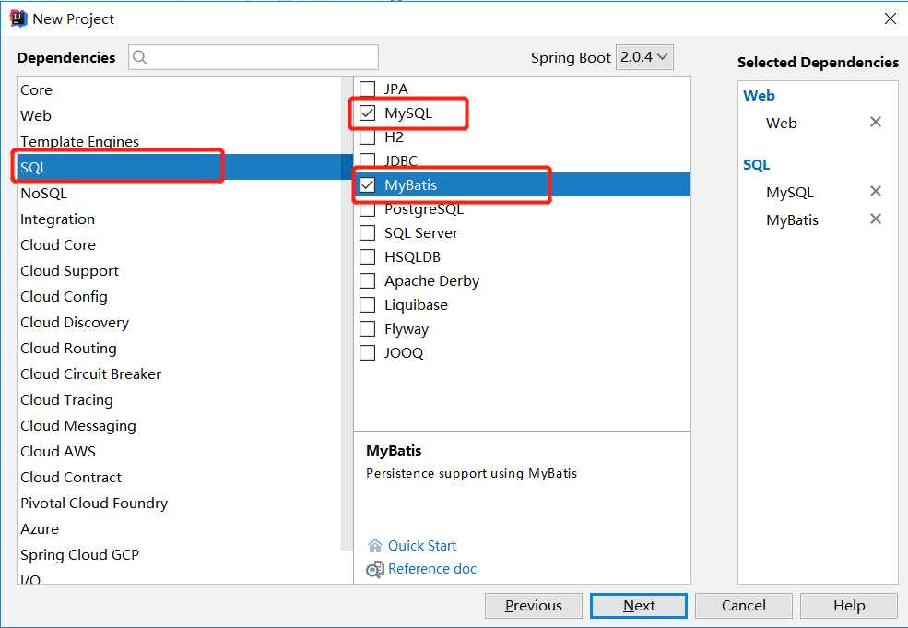Screen dimensions: 908x628
Task: Open Cloud Routing category
Action: 180,348
